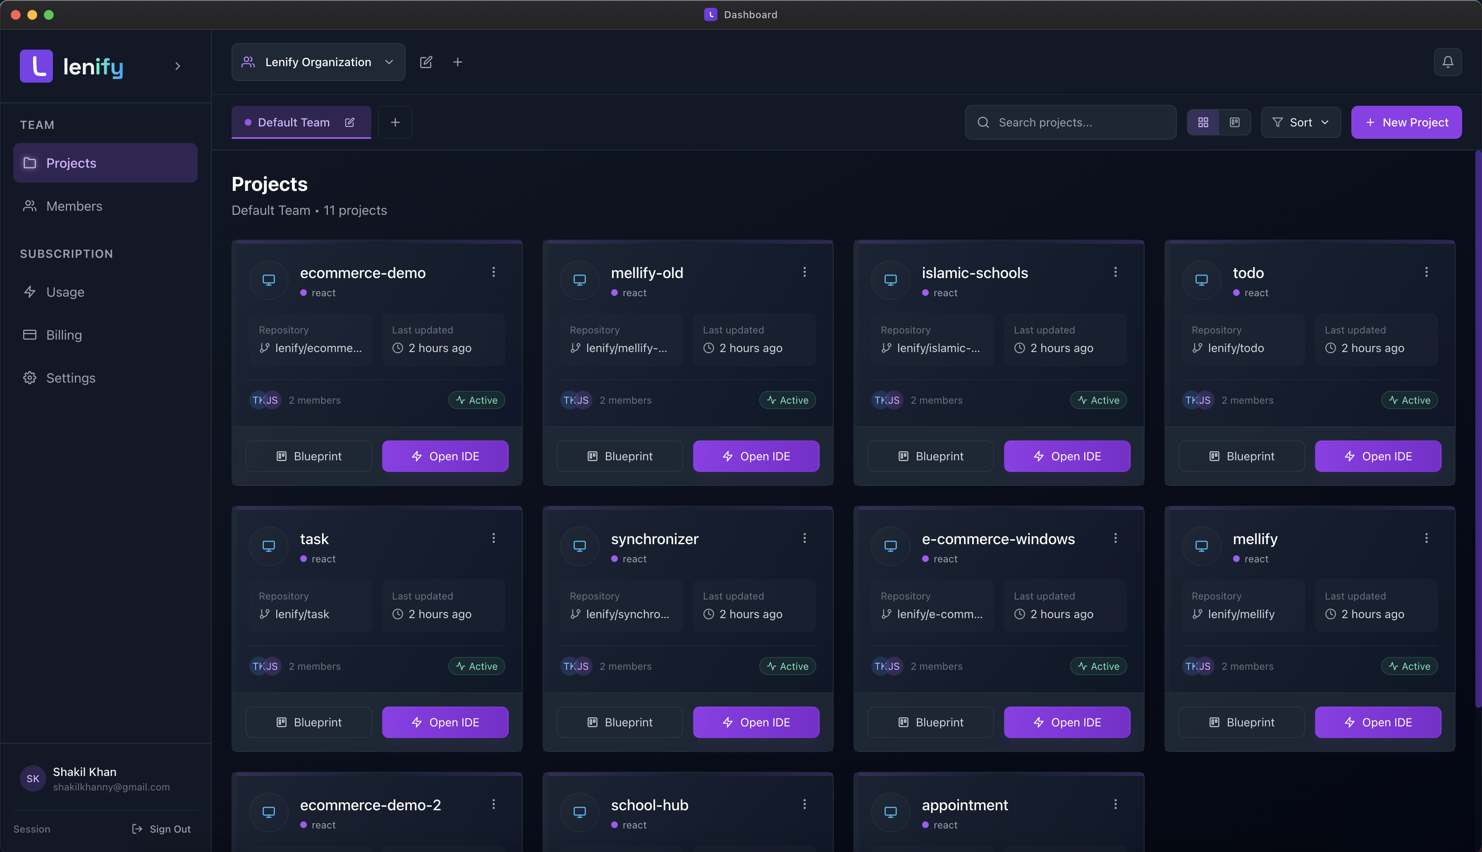Click Active status badge on mellify-old
Viewport: 1482px width, 852px height.
pos(787,400)
